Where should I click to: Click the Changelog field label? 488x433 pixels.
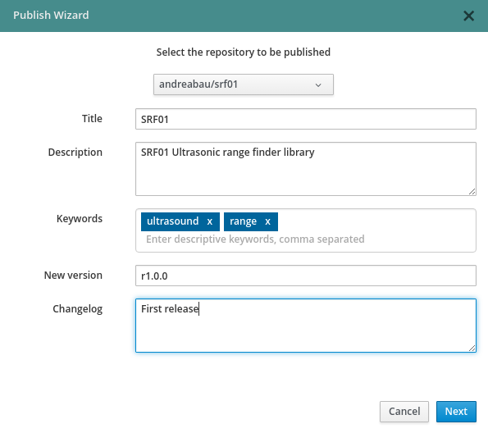point(77,309)
